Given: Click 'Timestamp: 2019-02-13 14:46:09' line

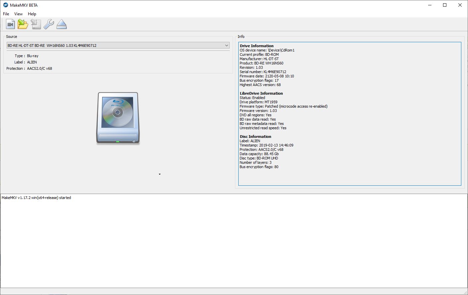Looking at the screenshot, I should [x=267, y=145].
